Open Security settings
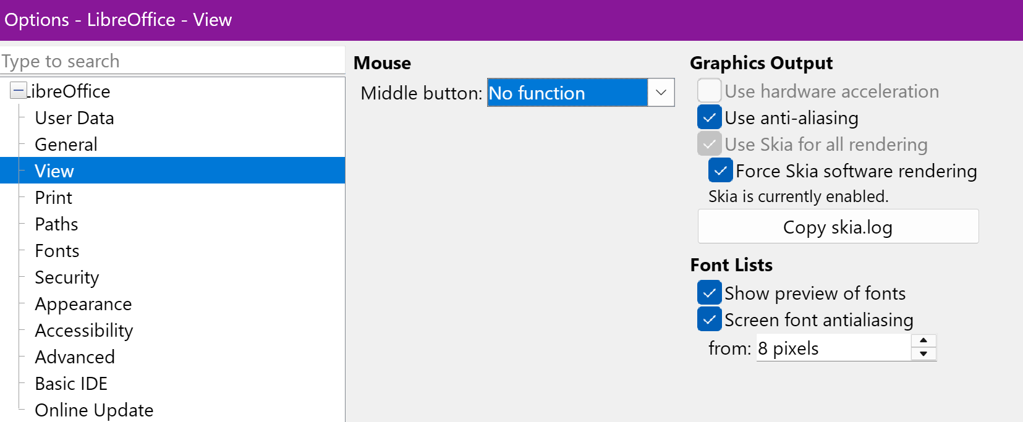This screenshot has height=422, width=1023. tap(67, 277)
